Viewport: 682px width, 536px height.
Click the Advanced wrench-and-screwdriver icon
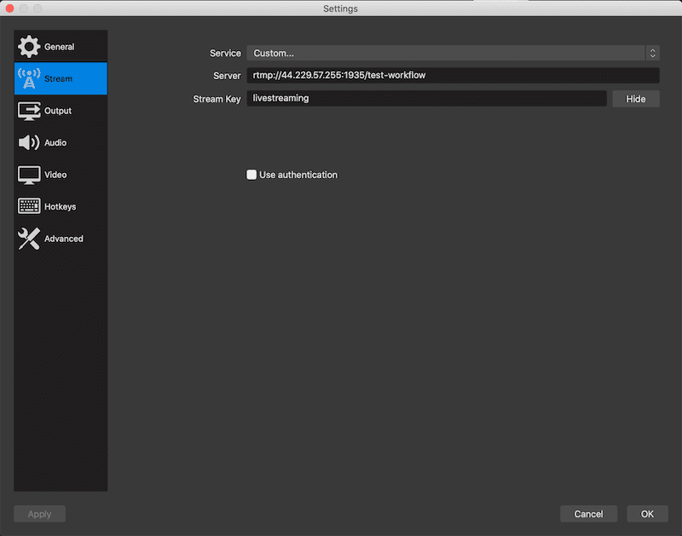[30, 239]
